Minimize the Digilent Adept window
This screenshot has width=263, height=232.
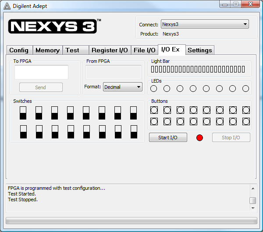tap(225, 4)
